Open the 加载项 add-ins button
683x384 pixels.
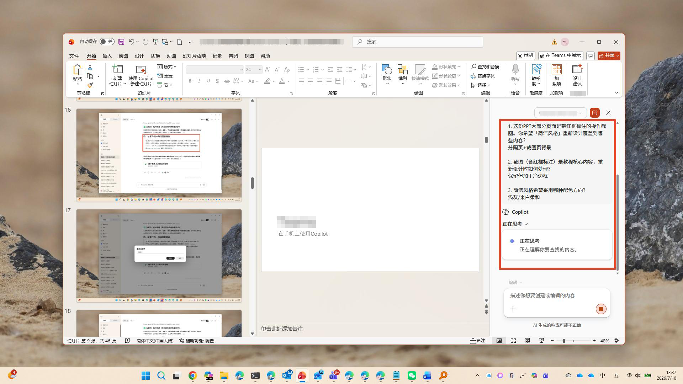(x=557, y=75)
